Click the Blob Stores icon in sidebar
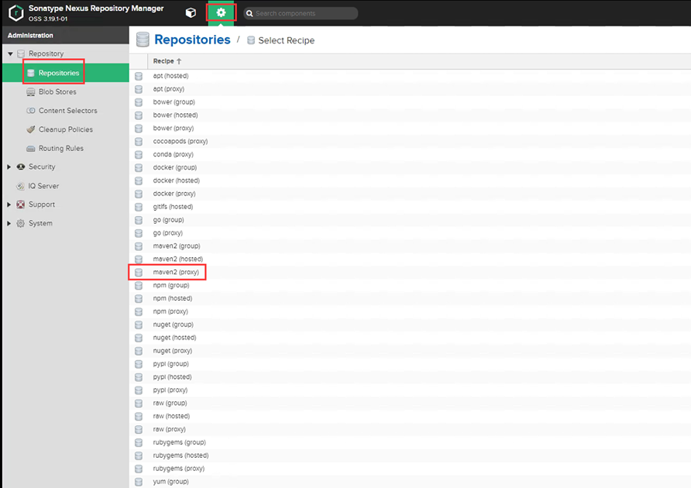691x488 pixels. click(x=31, y=92)
